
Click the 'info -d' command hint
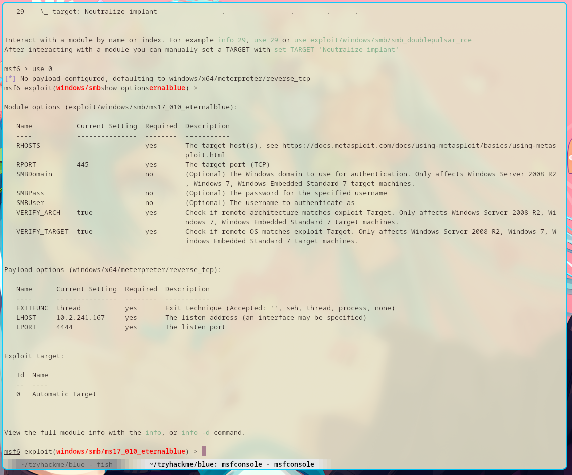pos(196,432)
